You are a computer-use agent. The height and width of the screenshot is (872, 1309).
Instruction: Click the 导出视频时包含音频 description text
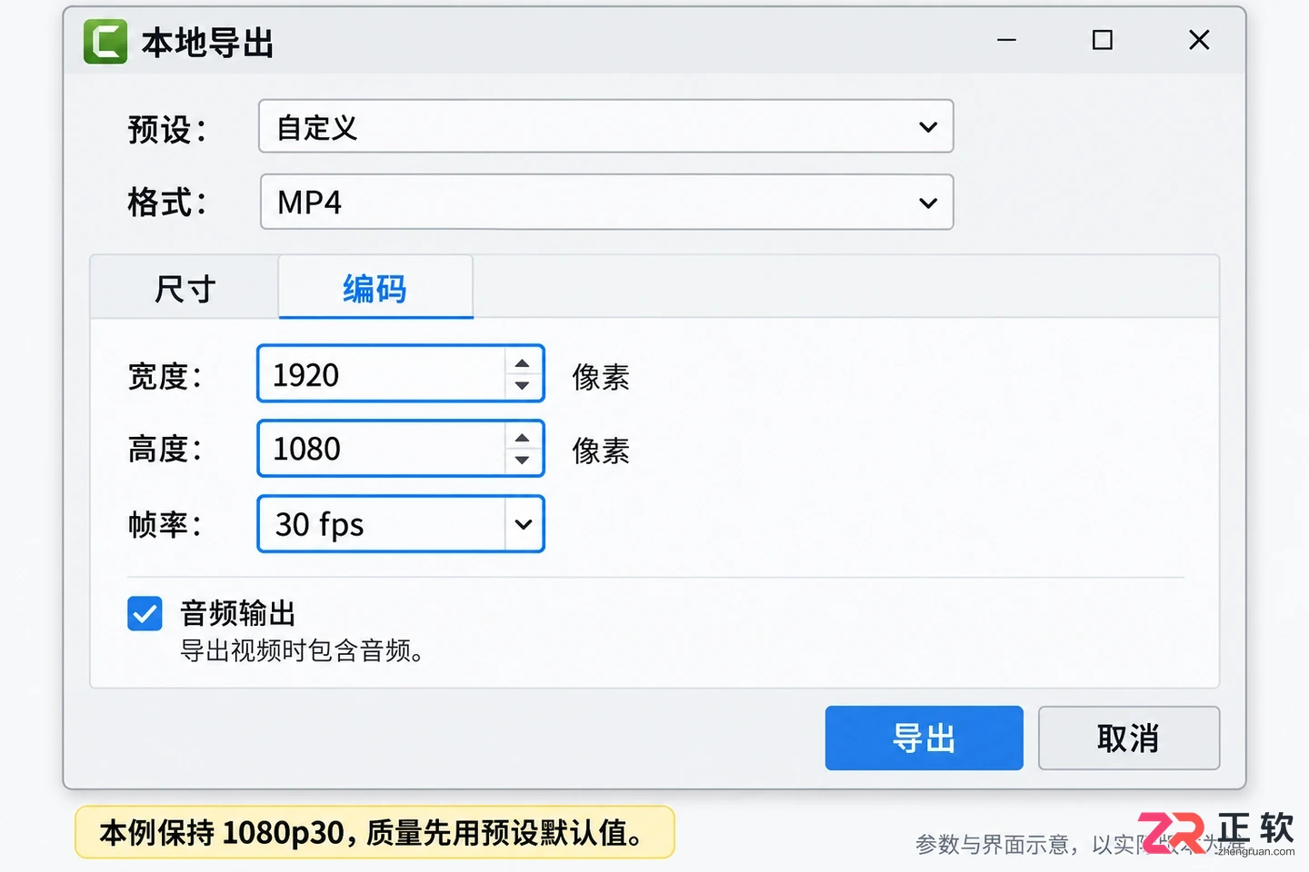tap(301, 651)
